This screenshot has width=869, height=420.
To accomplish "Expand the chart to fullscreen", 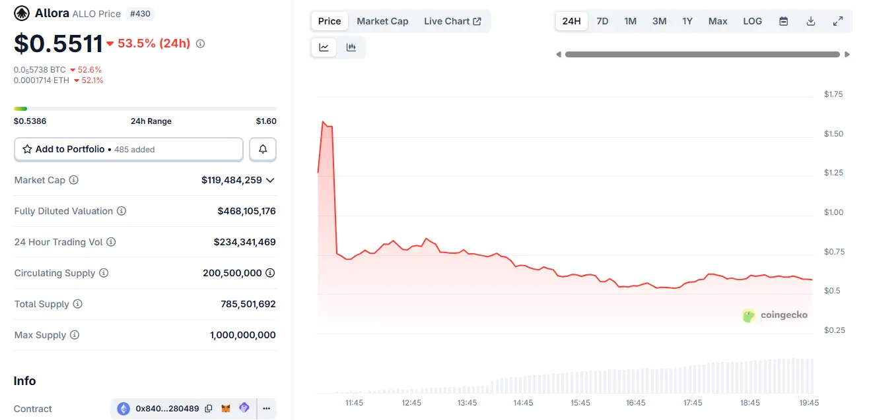I will pos(838,20).
